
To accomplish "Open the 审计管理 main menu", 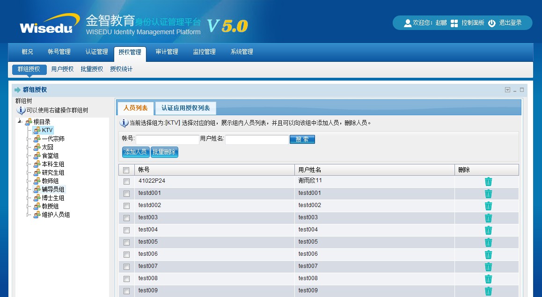I will [x=167, y=52].
